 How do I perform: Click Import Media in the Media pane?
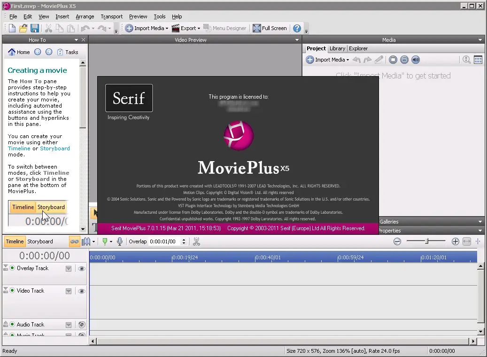coord(327,60)
